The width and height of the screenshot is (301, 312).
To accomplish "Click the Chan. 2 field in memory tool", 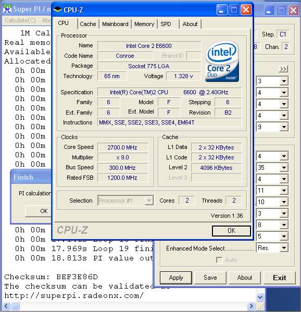I will point(286,47).
